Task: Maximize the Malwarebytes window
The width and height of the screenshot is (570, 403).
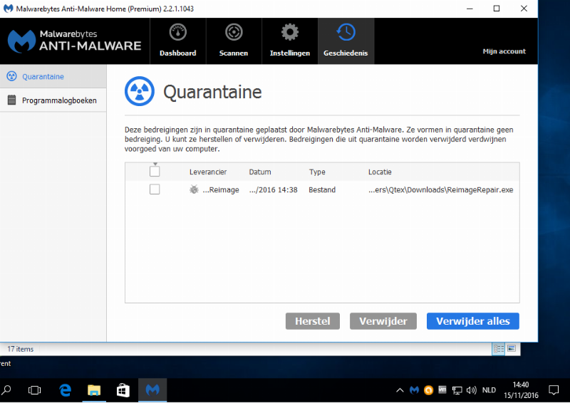Action: [x=497, y=9]
